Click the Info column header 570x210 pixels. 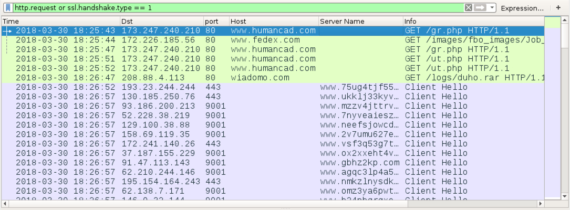tap(474, 22)
